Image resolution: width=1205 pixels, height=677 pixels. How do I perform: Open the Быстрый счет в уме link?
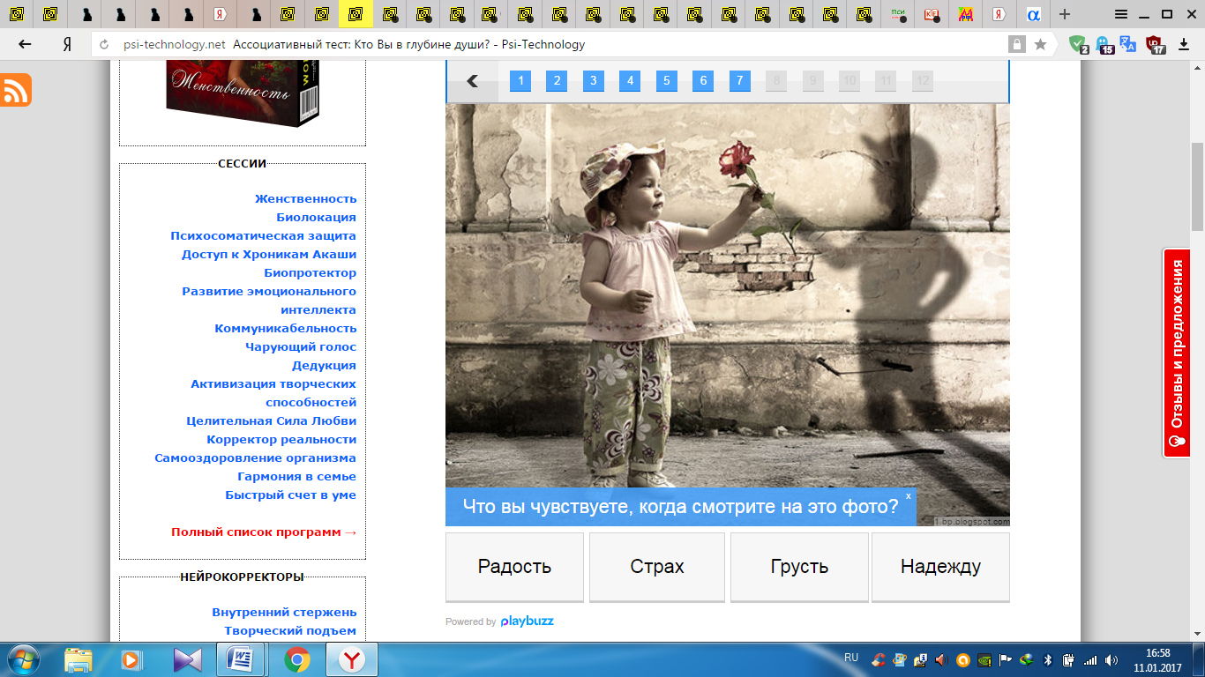[290, 495]
